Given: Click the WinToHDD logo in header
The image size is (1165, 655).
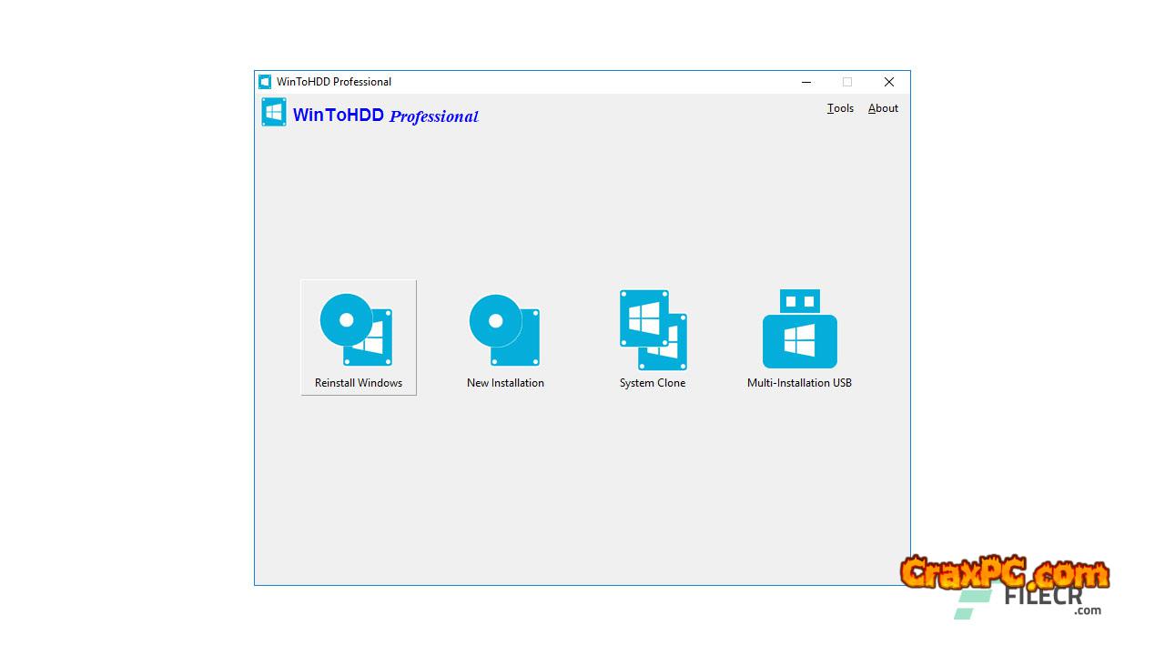Looking at the screenshot, I should tap(274, 112).
